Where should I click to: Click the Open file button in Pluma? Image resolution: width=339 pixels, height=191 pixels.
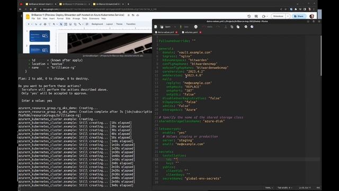tap(166, 27)
